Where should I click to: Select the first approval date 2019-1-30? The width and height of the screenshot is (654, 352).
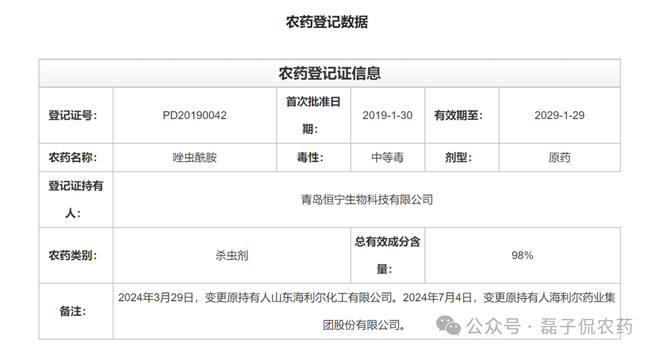click(x=387, y=116)
